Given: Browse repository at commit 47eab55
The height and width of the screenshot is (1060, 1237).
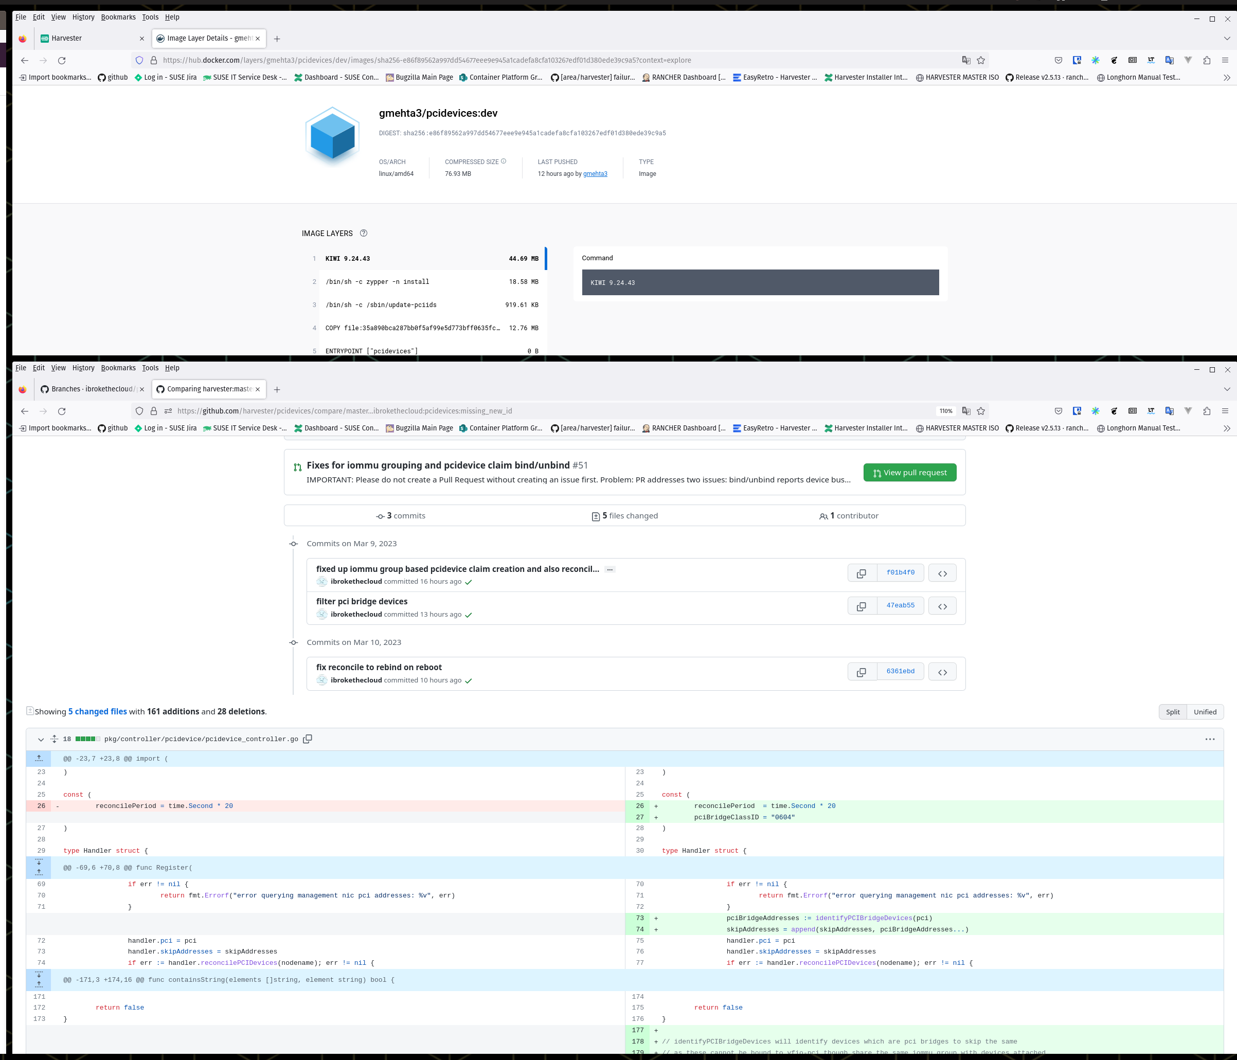Looking at the screenshot, I should [942, 606].
